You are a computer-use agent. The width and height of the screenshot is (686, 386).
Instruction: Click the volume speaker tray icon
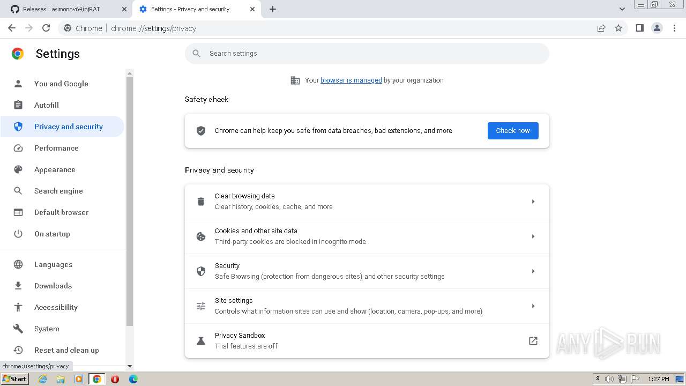[609, 379]
